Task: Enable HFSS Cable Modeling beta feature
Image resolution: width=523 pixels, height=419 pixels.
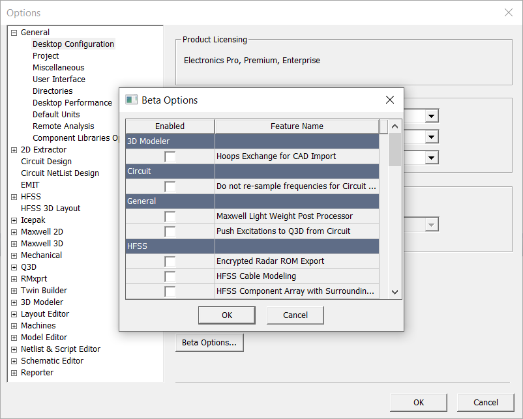Action: (x=170, y=276)
